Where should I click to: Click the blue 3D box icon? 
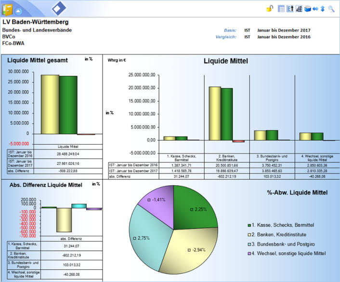(307, 8)
